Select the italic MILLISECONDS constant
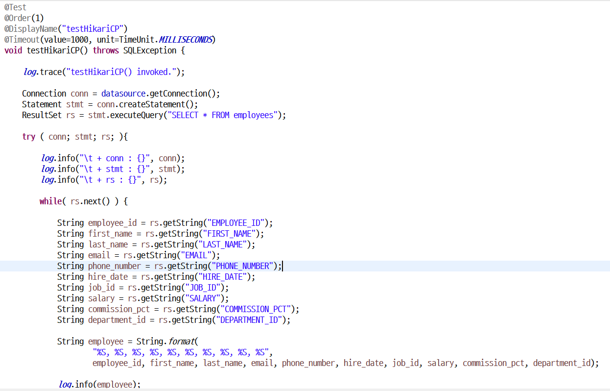Viewport: 610px width, 391px height. pos(185,40)
